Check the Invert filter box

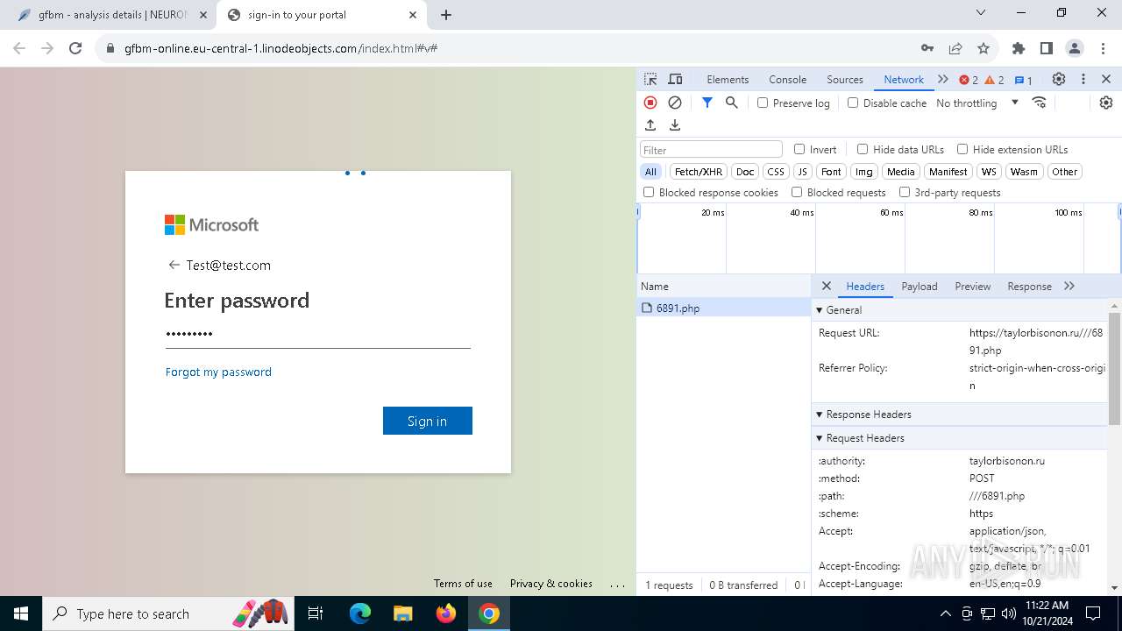[x=799, y=149]
